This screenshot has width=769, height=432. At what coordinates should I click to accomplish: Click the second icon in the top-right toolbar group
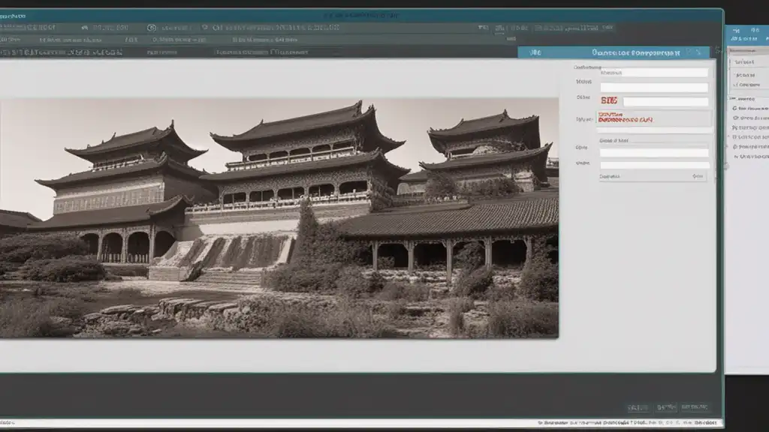[x=501, y=28]
